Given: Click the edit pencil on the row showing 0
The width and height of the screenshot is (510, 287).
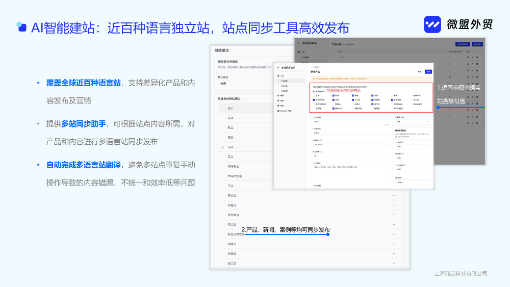Looking at the screenshot, I should (x=472, y=123).
